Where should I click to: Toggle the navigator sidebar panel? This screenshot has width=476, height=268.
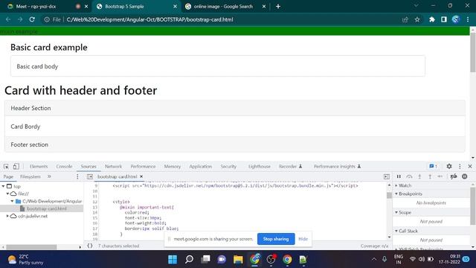[x=89, y=176]
